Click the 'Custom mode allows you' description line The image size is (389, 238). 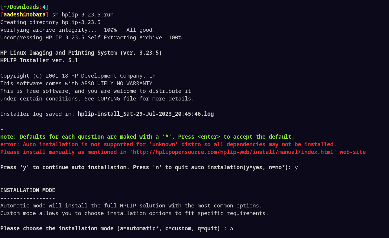(134, 213)
